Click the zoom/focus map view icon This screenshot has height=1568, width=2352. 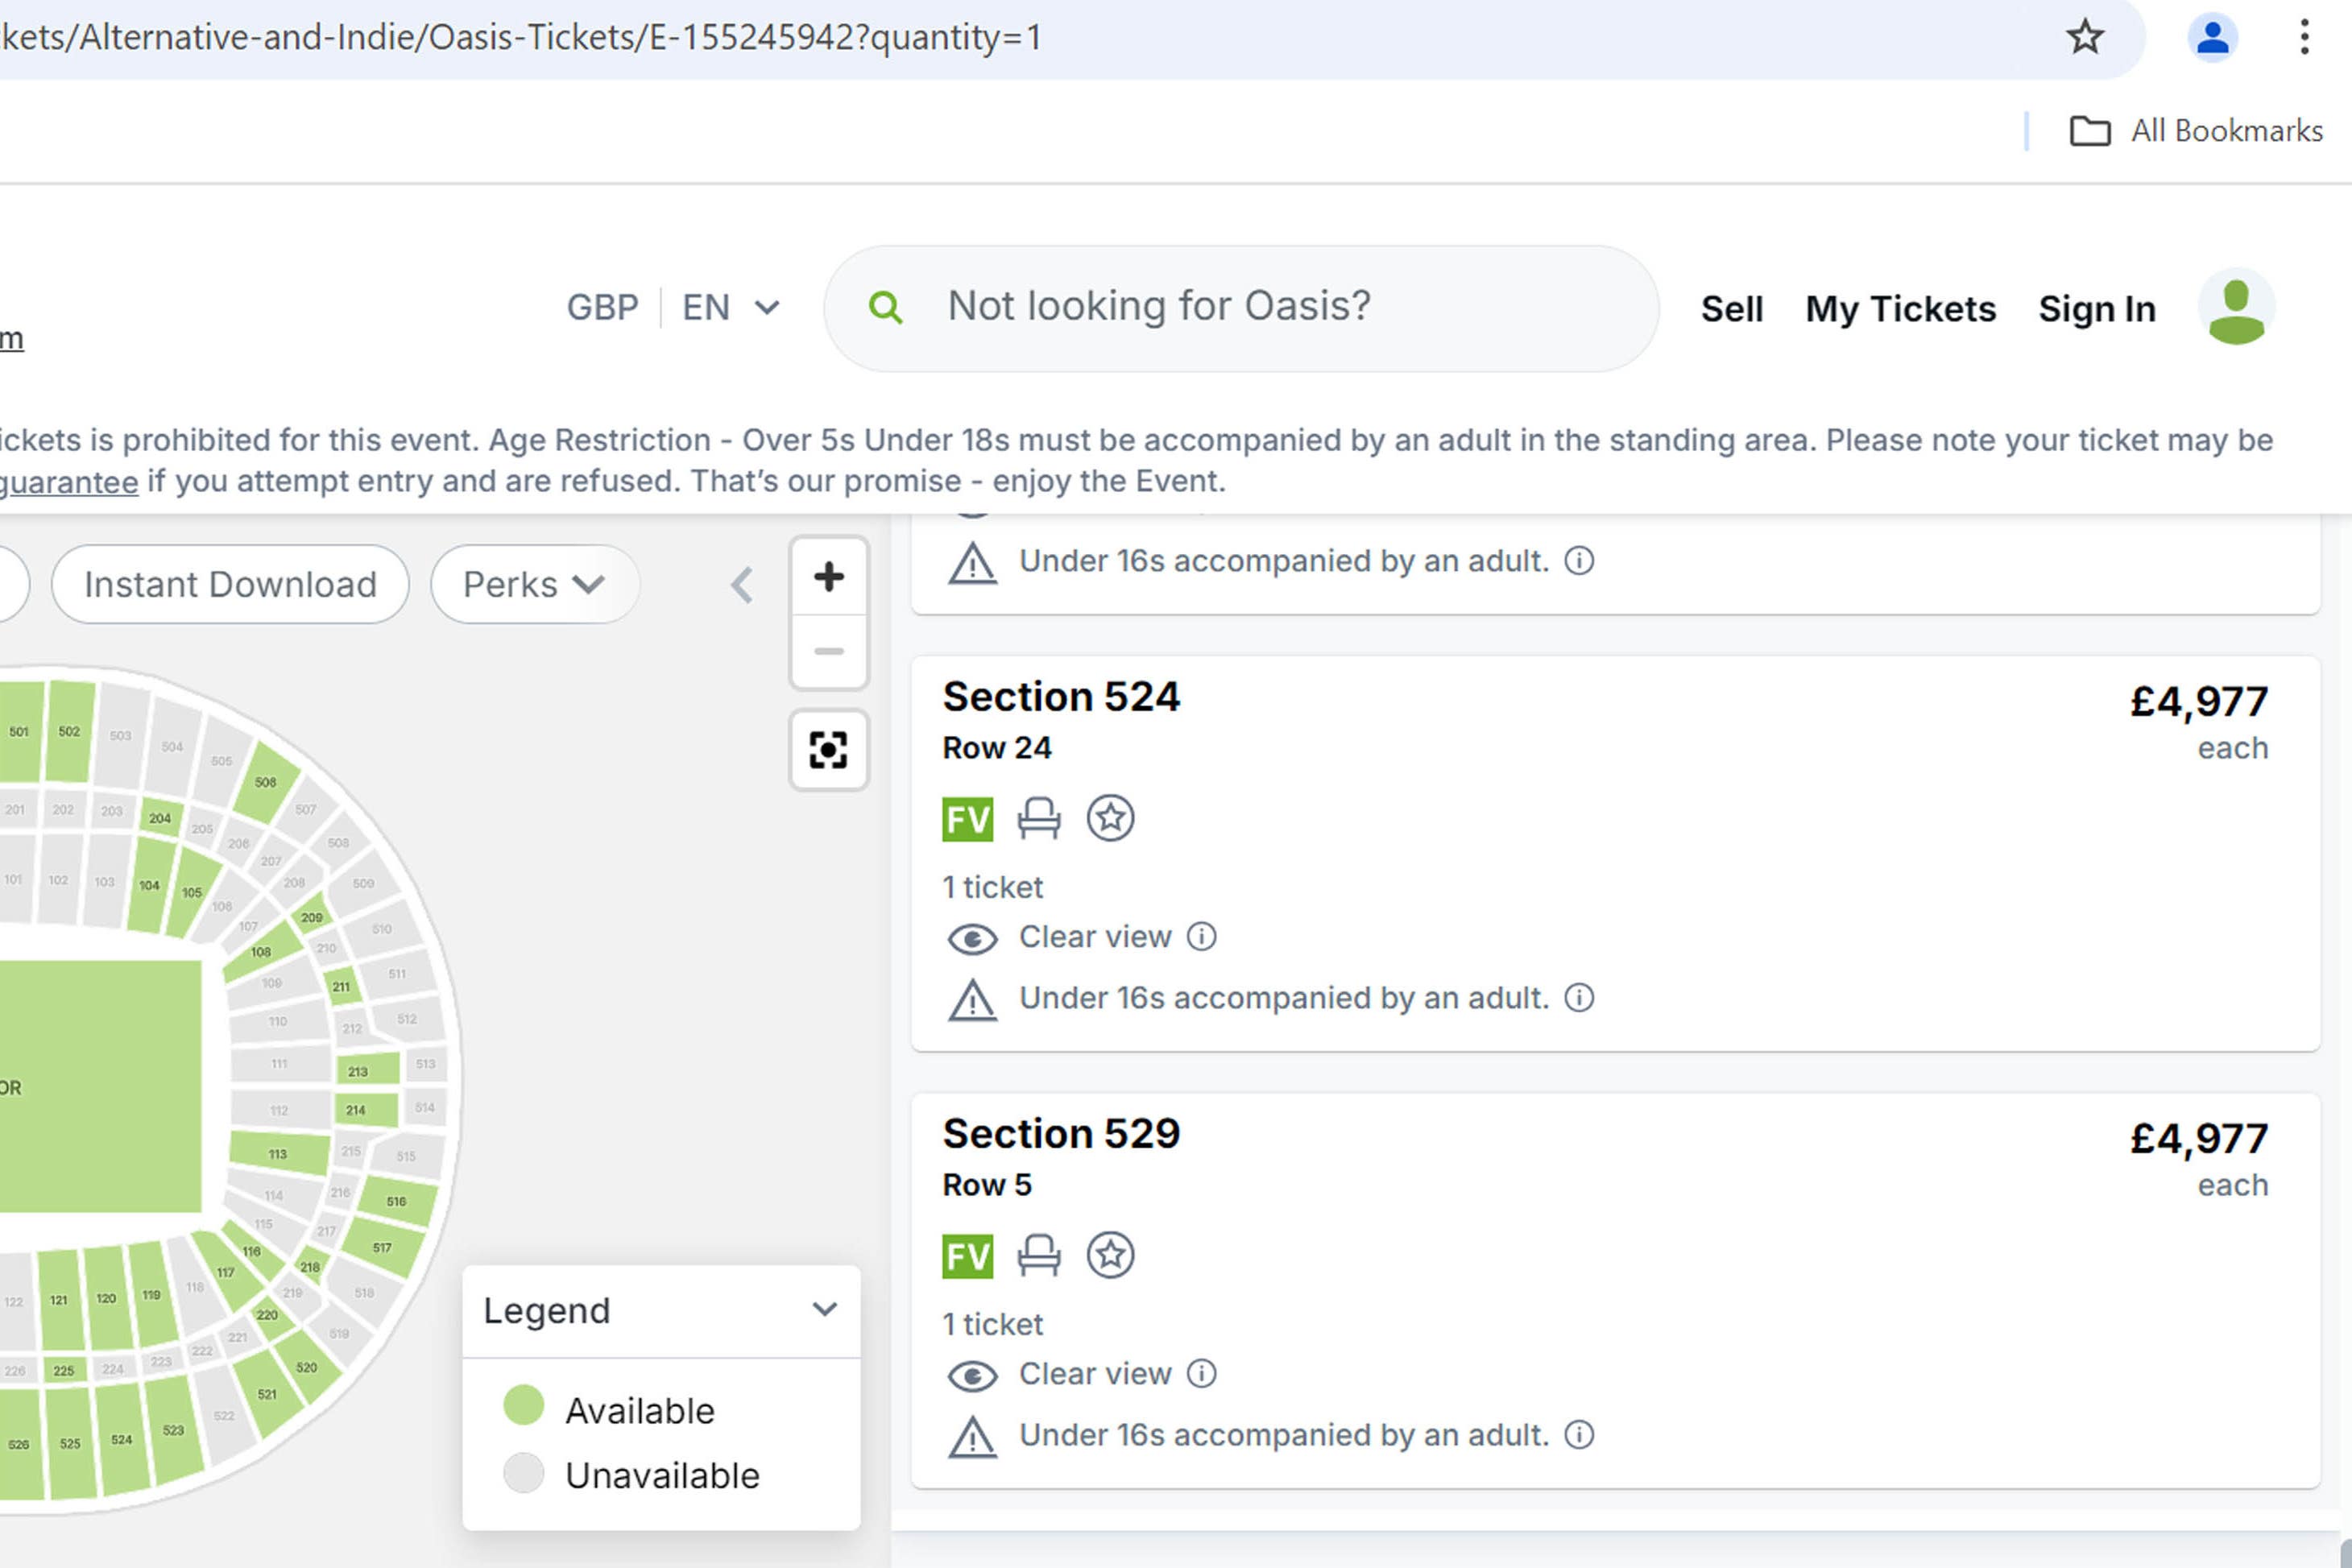(824, 749)
